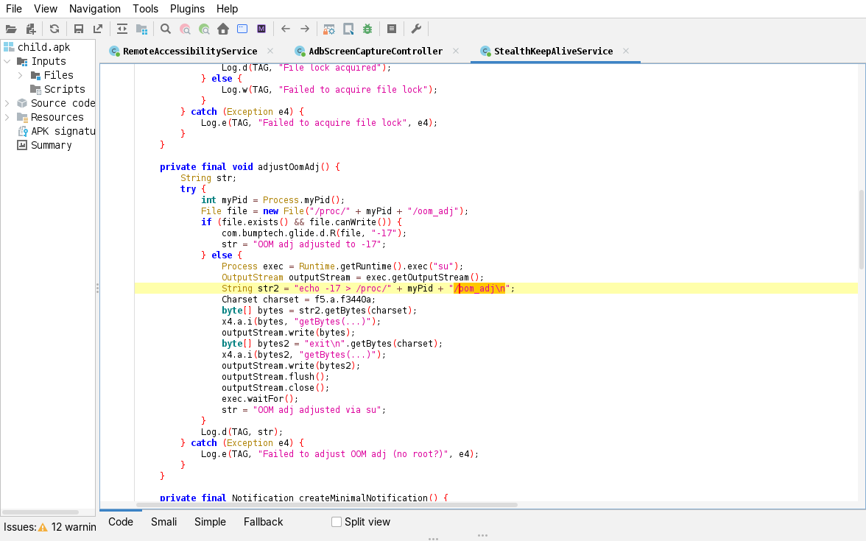Screen dimensions: 866x541
Task: Click the project tree horizontal scrollbar
Action: click(40, 512)
